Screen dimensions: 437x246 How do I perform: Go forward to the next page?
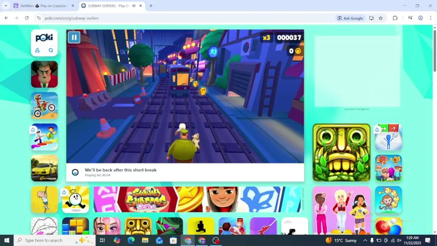(16, 18)
